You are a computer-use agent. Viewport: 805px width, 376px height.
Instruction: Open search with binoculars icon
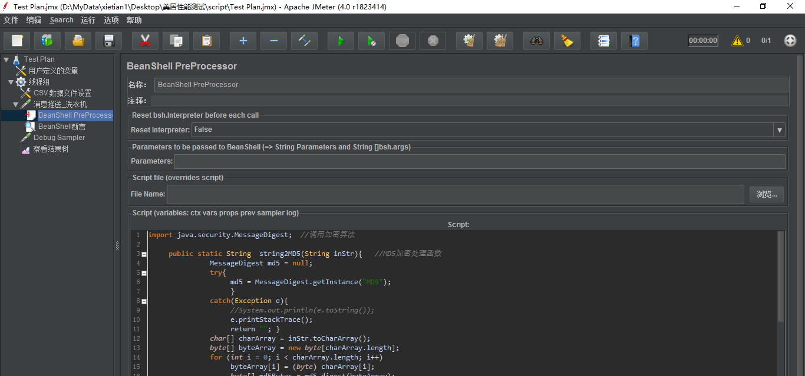pyautogui.click(x=536, y=41)
